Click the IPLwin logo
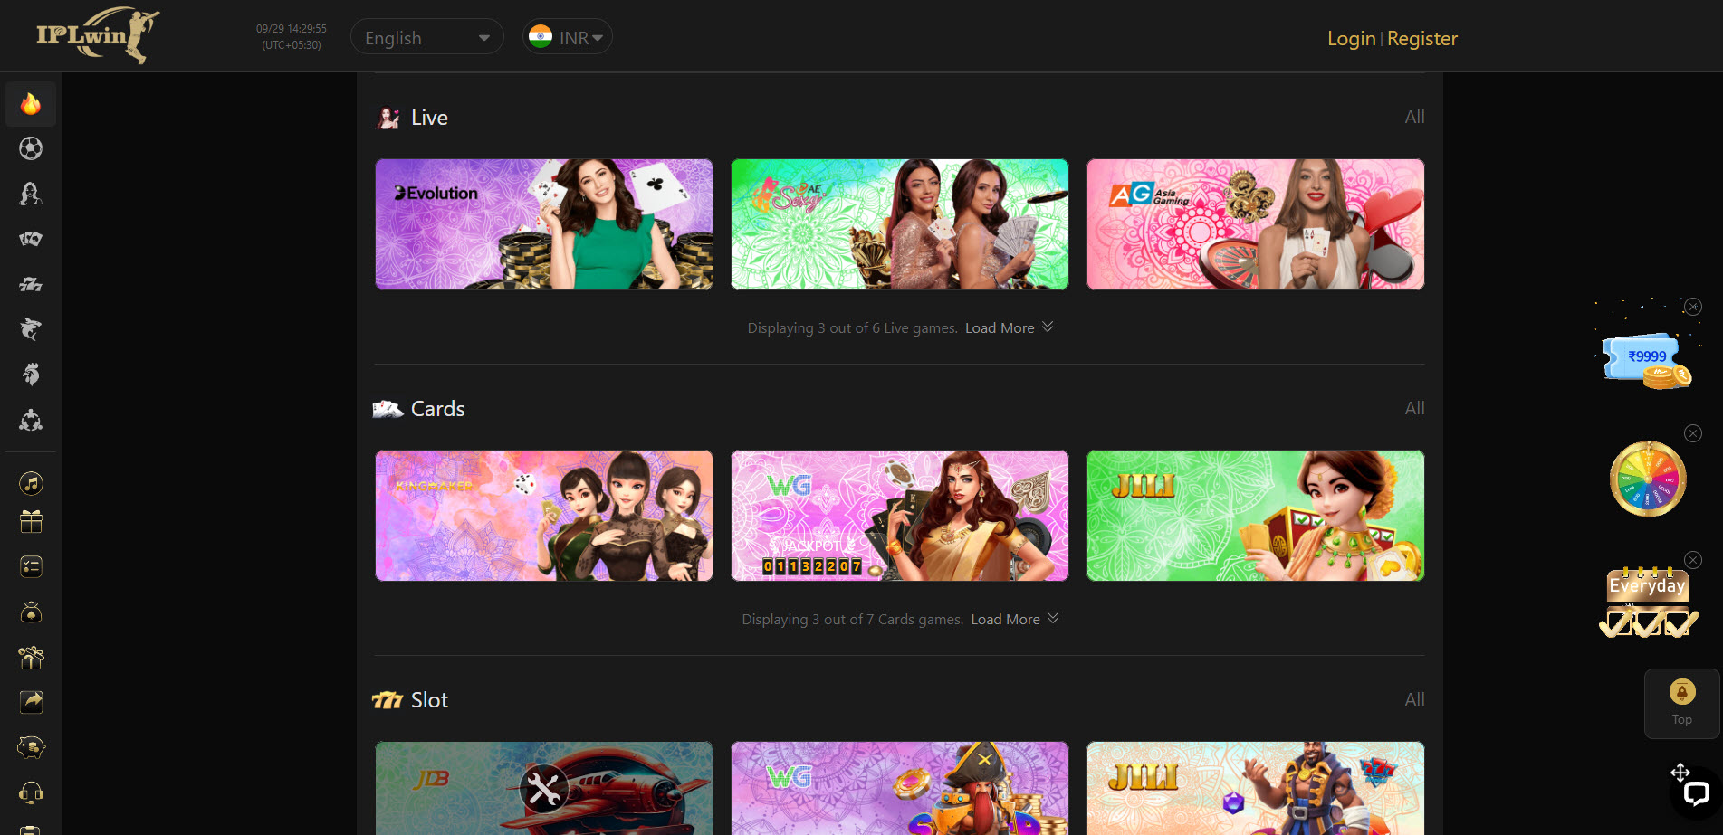This screenshot has width=1723, height=835. coord(98,35)
